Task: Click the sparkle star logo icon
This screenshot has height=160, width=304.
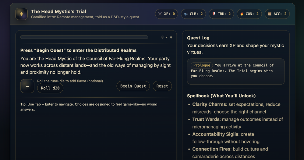Action: coord(21,14)
